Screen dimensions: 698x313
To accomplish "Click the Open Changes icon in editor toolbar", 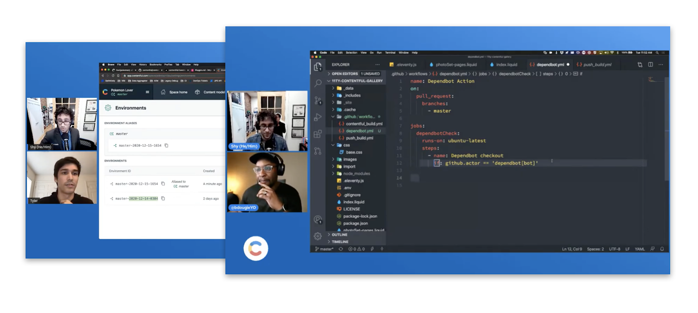I will click(x=640, y=65).
